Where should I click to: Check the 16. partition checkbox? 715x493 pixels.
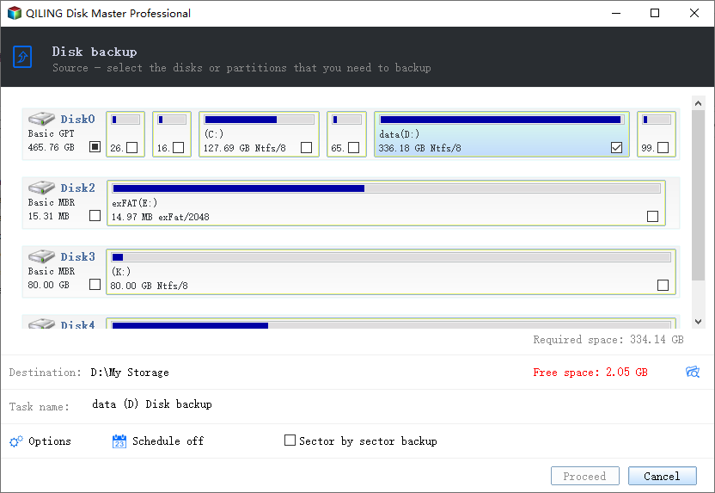179,148
